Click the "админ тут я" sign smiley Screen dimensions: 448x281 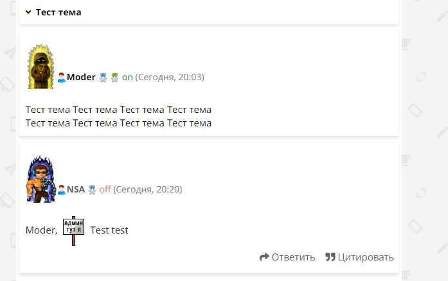coord(74,230)
